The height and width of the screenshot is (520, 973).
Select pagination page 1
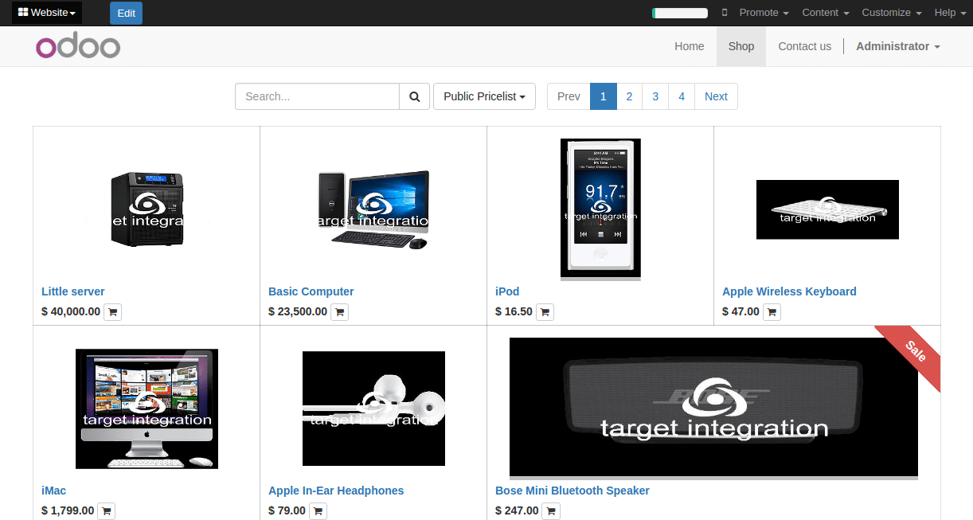pyautogui.click(x=604, y=96)
